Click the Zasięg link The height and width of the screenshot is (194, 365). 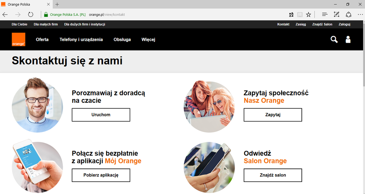tap(301, 24)
